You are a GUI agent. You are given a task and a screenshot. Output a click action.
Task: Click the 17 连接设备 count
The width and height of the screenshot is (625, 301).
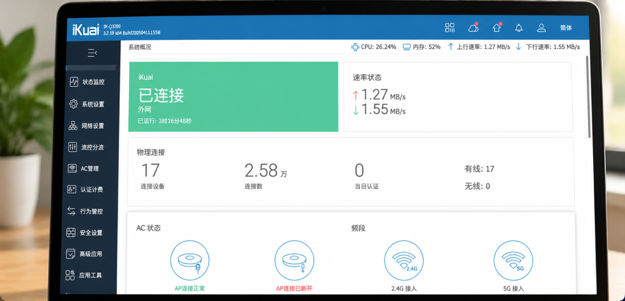point(150,171)
